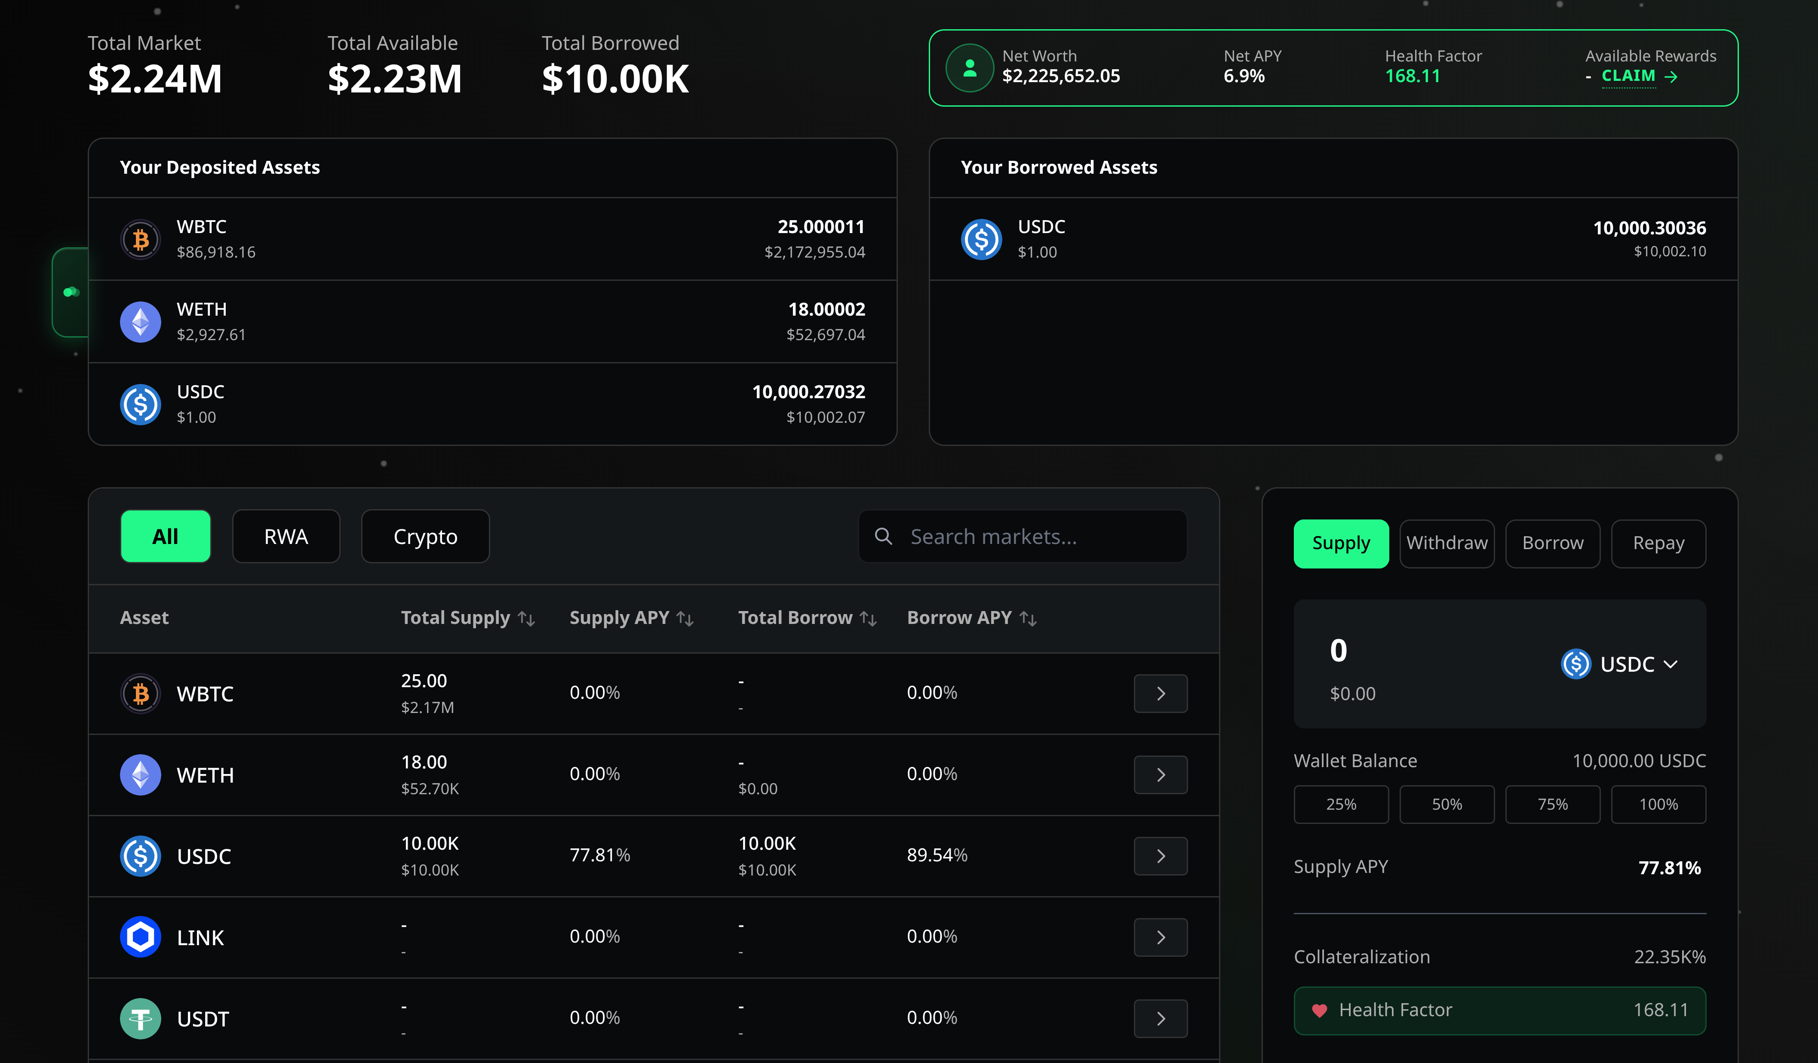1818x1063 pixels.
Task: Expand the WBTC market row chevron
Action: click(x=1160, y=694)
